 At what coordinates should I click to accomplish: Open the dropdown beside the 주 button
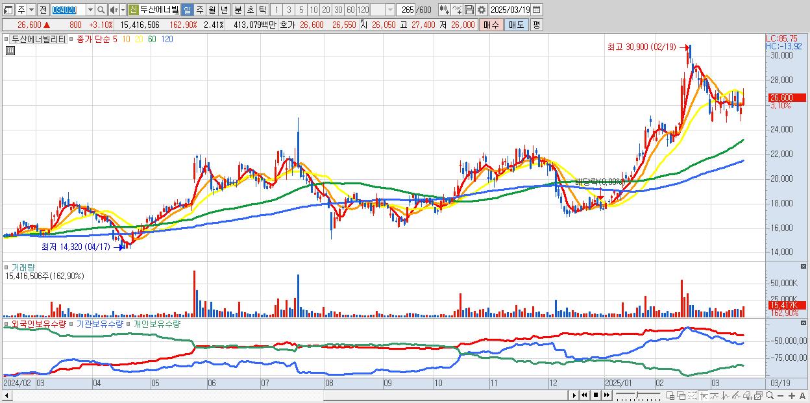31,10
